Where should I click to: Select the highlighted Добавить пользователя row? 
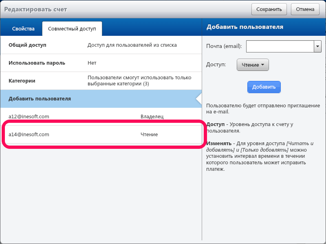[x=40, y=99]
